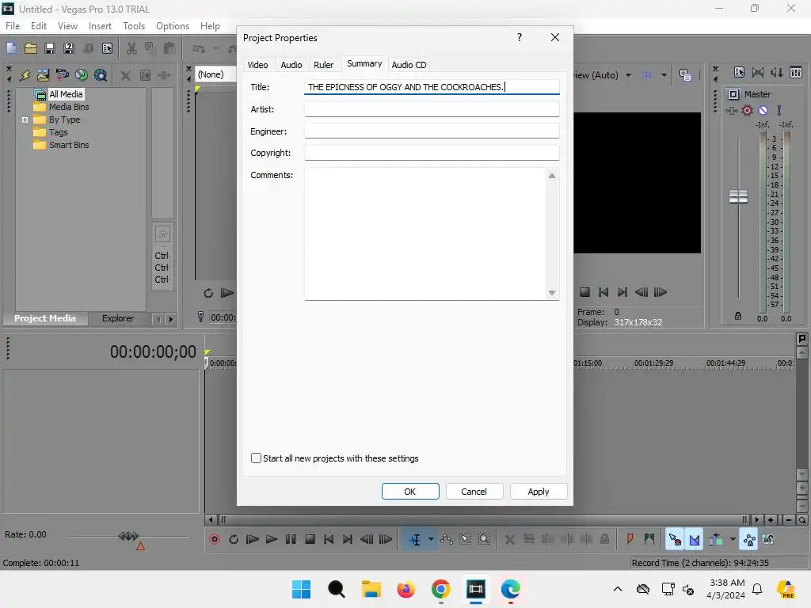Switch to Video tab in Project Properties
811x608 pixels.
257,65
